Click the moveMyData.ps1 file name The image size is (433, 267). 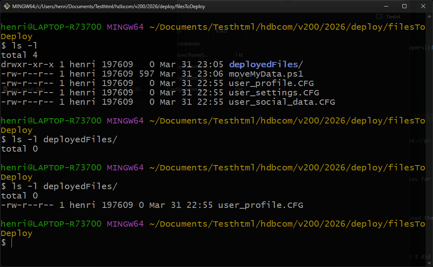point(266,74)
